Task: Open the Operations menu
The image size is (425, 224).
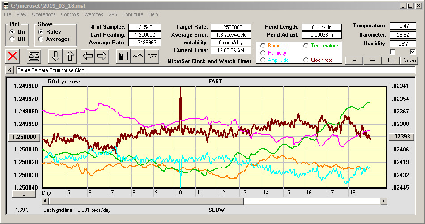Action: tap(44, 14)
